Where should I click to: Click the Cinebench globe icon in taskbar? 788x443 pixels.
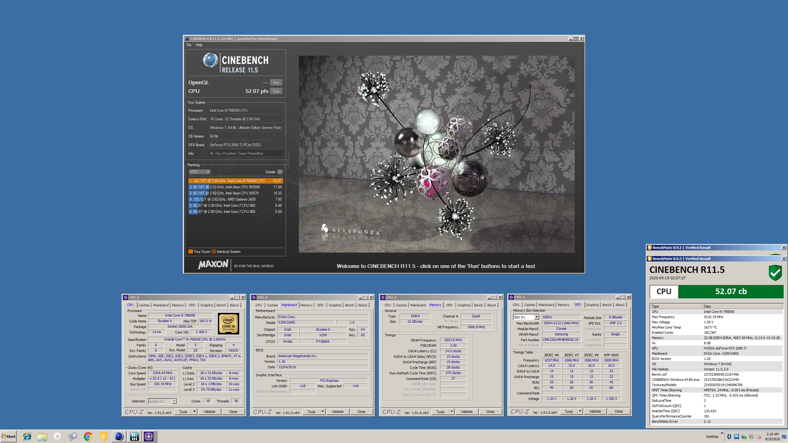tap(119, 436)
